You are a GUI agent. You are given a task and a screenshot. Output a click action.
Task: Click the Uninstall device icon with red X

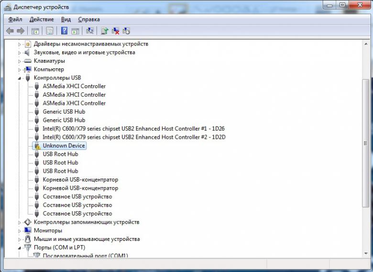[115, 31]
